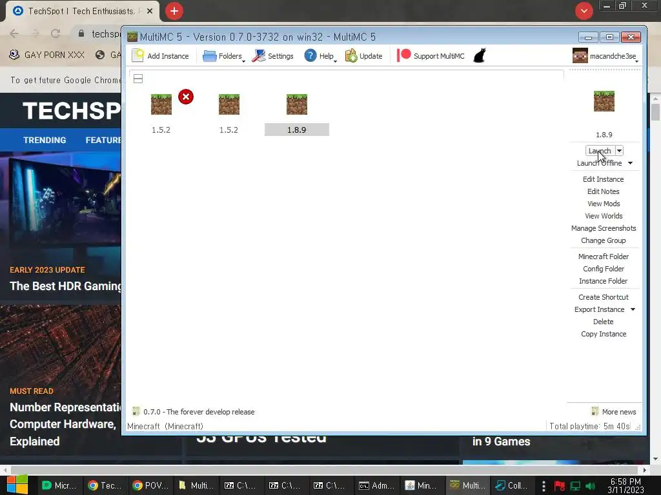Click the network monitor tray icon
The height and width of the screenshot is (495, 661).
tap(575, 486)
